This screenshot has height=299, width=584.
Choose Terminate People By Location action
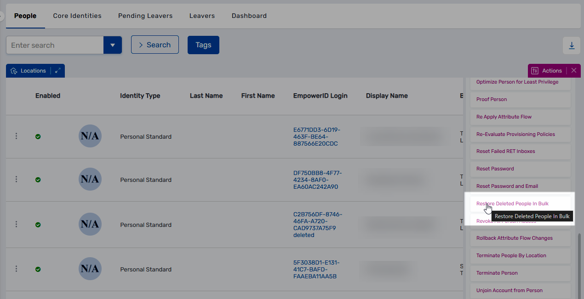click(510, 255)
